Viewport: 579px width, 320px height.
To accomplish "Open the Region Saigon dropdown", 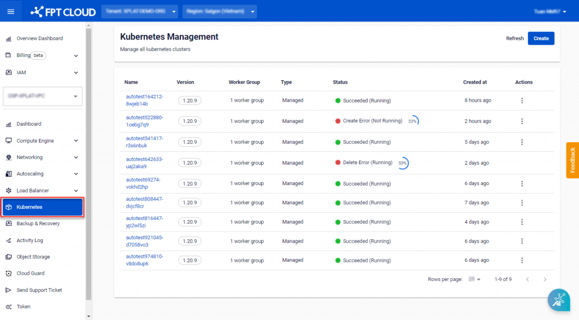I will coord(219,11).
